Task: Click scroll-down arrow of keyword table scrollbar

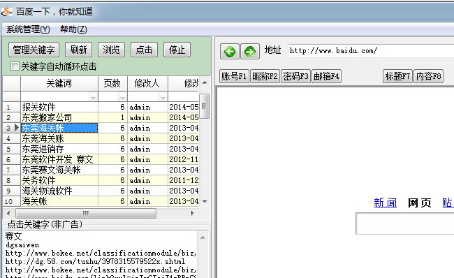Action: coord(205,202)
